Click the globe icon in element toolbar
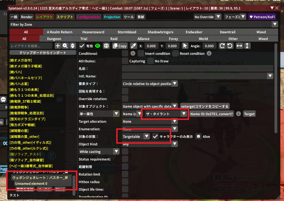Image resolution: width=284 pixels, height=201 pixels. point(106,46)
